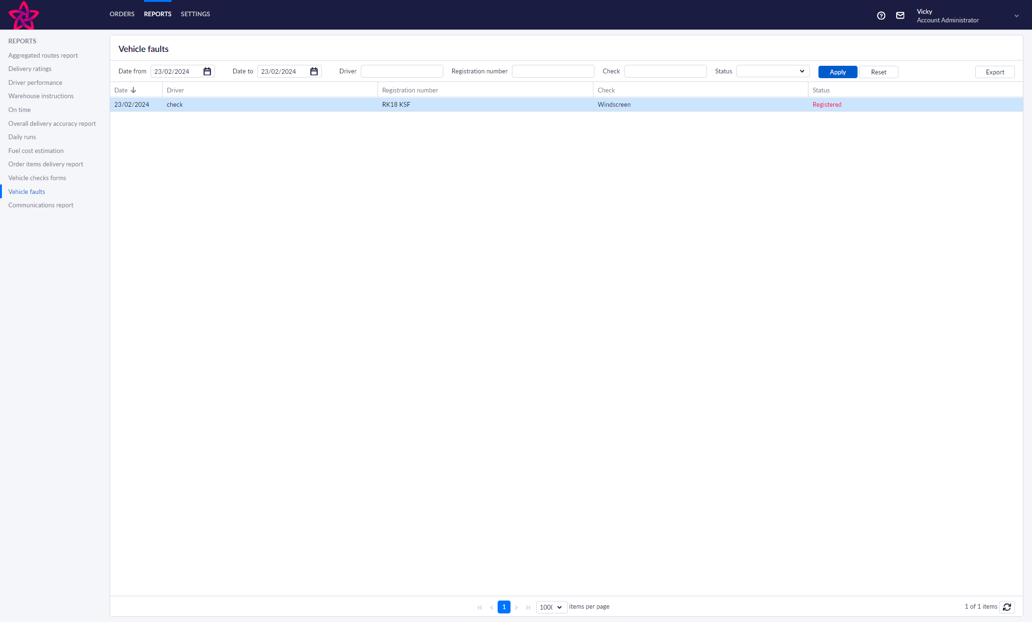Screen dimensions: 1032x622
Task: Open Vehicle checks forms report
Action: click(37, 178)
